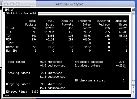Viewport: 137px width, 99px height.
Task: Click the outgoing bytes value 69278
Action: 123,28
